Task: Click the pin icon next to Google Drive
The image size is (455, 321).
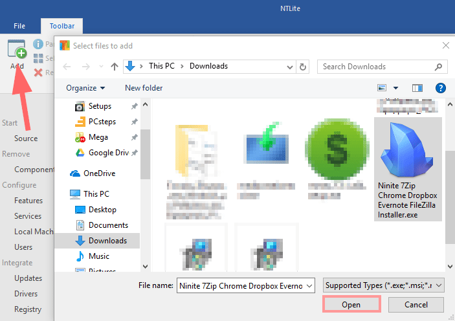Action: (x=134, y=153)
